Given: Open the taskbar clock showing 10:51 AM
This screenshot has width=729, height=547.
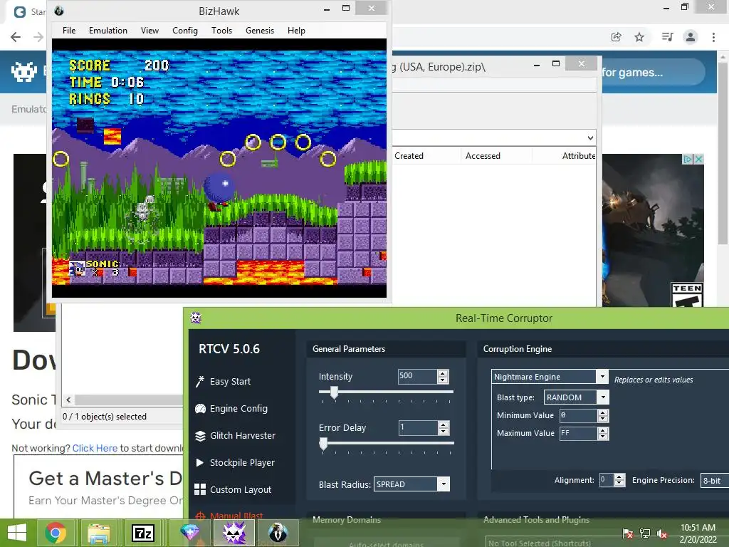Looking at the screenshot, I should (x=698, y=533).
